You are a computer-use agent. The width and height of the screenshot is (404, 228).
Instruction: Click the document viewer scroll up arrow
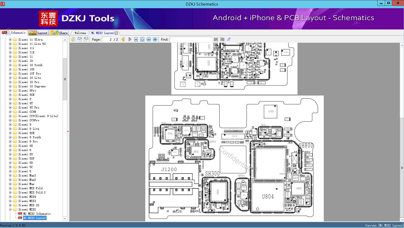point(402,45)
